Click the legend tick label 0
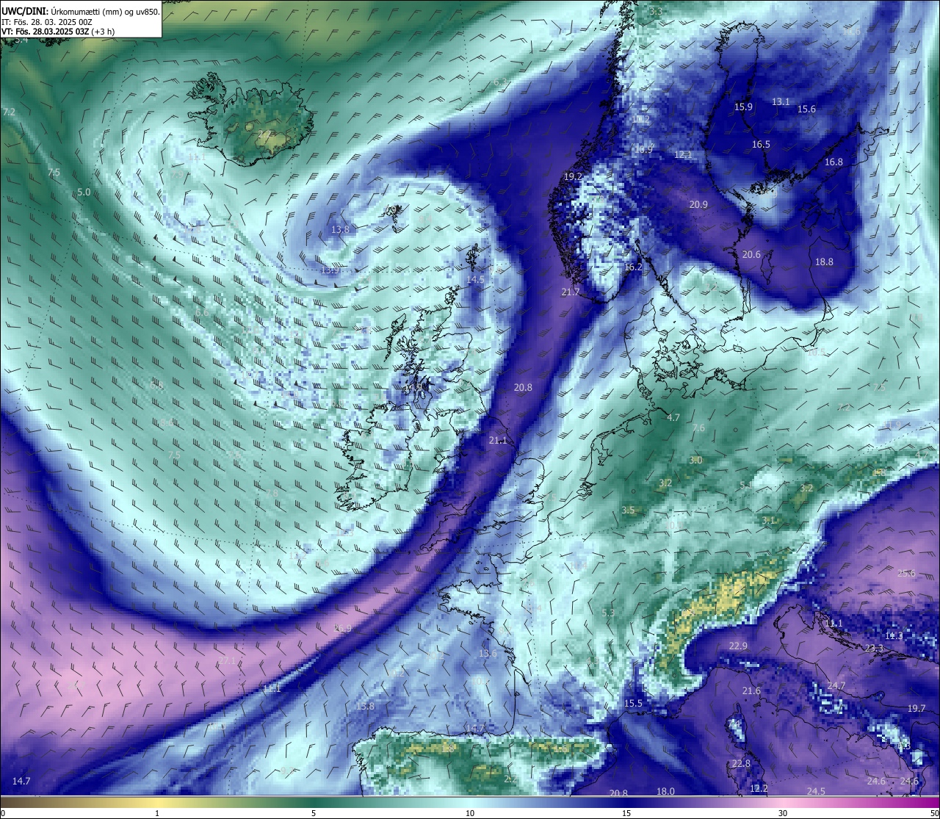 click(x=3, y=813)
